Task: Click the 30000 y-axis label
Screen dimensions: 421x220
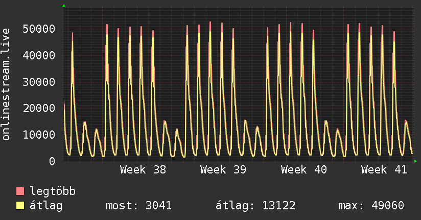Action: (39, 82)
